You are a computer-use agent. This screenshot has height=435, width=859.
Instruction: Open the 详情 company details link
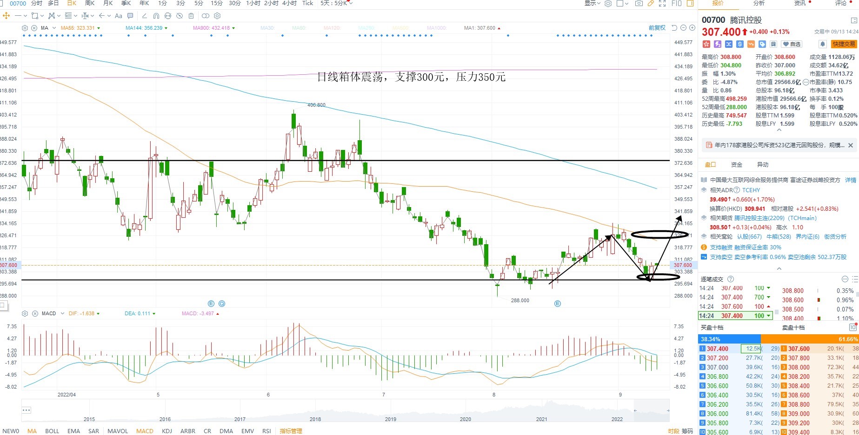851,180
